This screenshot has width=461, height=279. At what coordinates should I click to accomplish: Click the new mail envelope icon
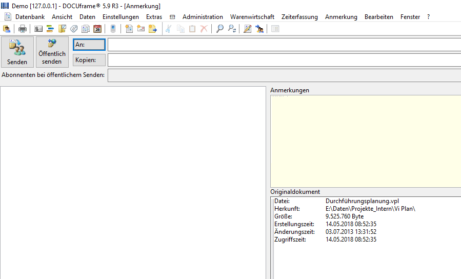(x=141, y=29)
